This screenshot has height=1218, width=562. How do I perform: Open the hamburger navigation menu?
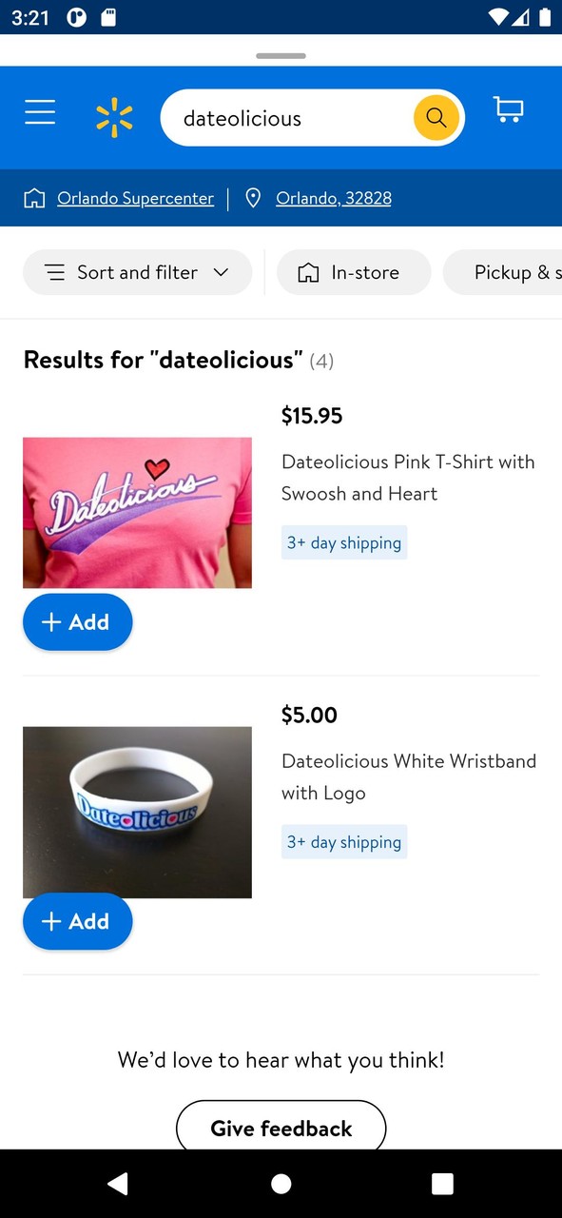pyautogui.click(x=39, y=111)
